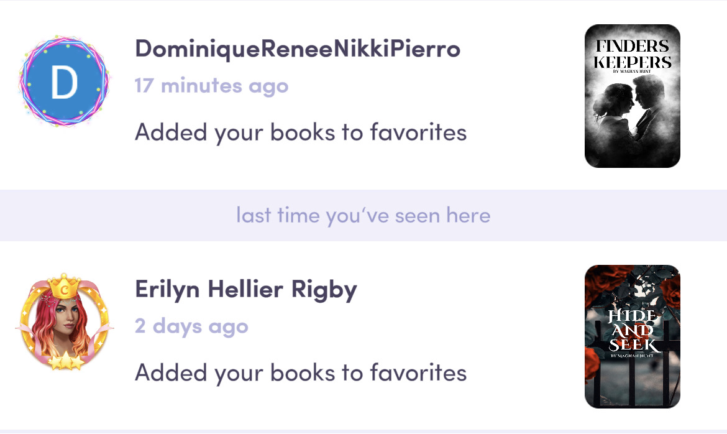Open the Hide and Seek book cover
The width and height of the screenshot is (727, 434).
tap(633, 336)
